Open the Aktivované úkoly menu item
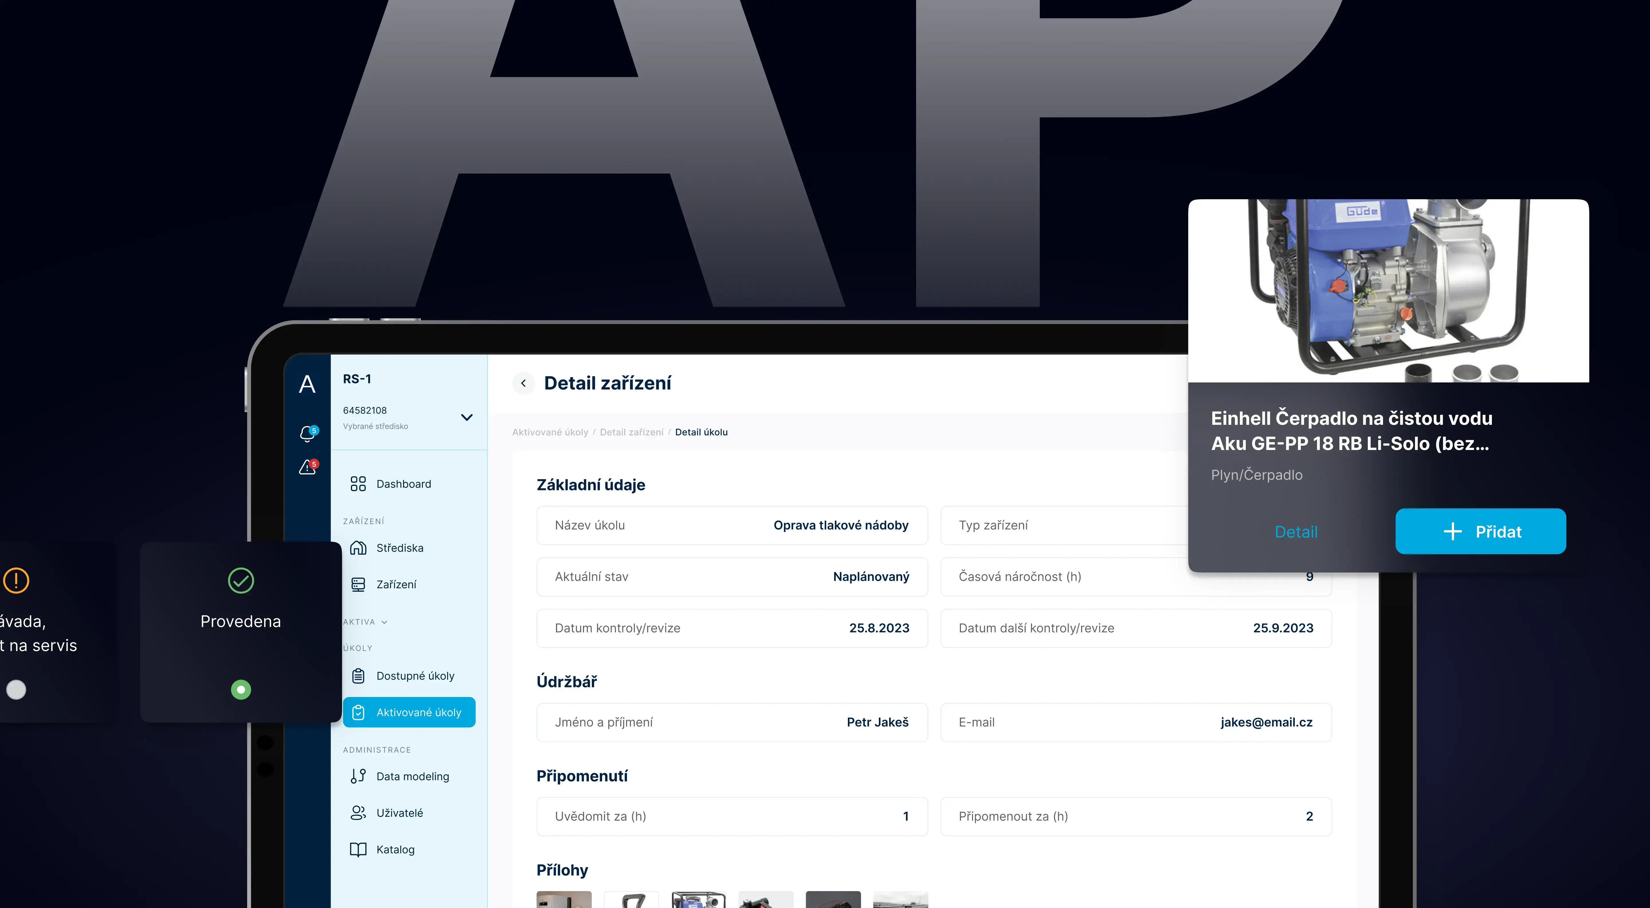The image size is (1650, 908). pos(409,712)
